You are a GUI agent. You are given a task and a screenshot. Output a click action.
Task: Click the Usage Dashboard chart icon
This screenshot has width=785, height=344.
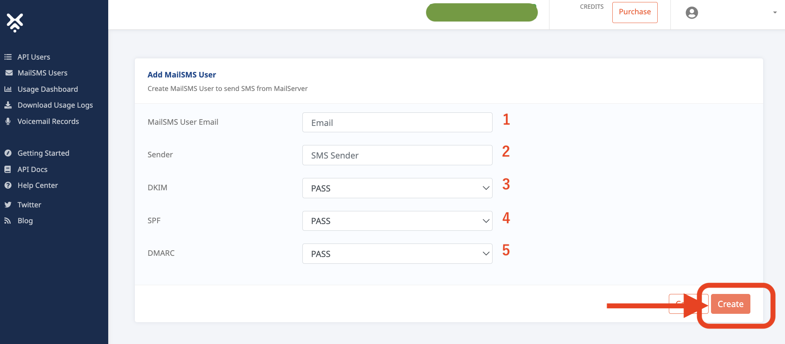tap(8, 89)
